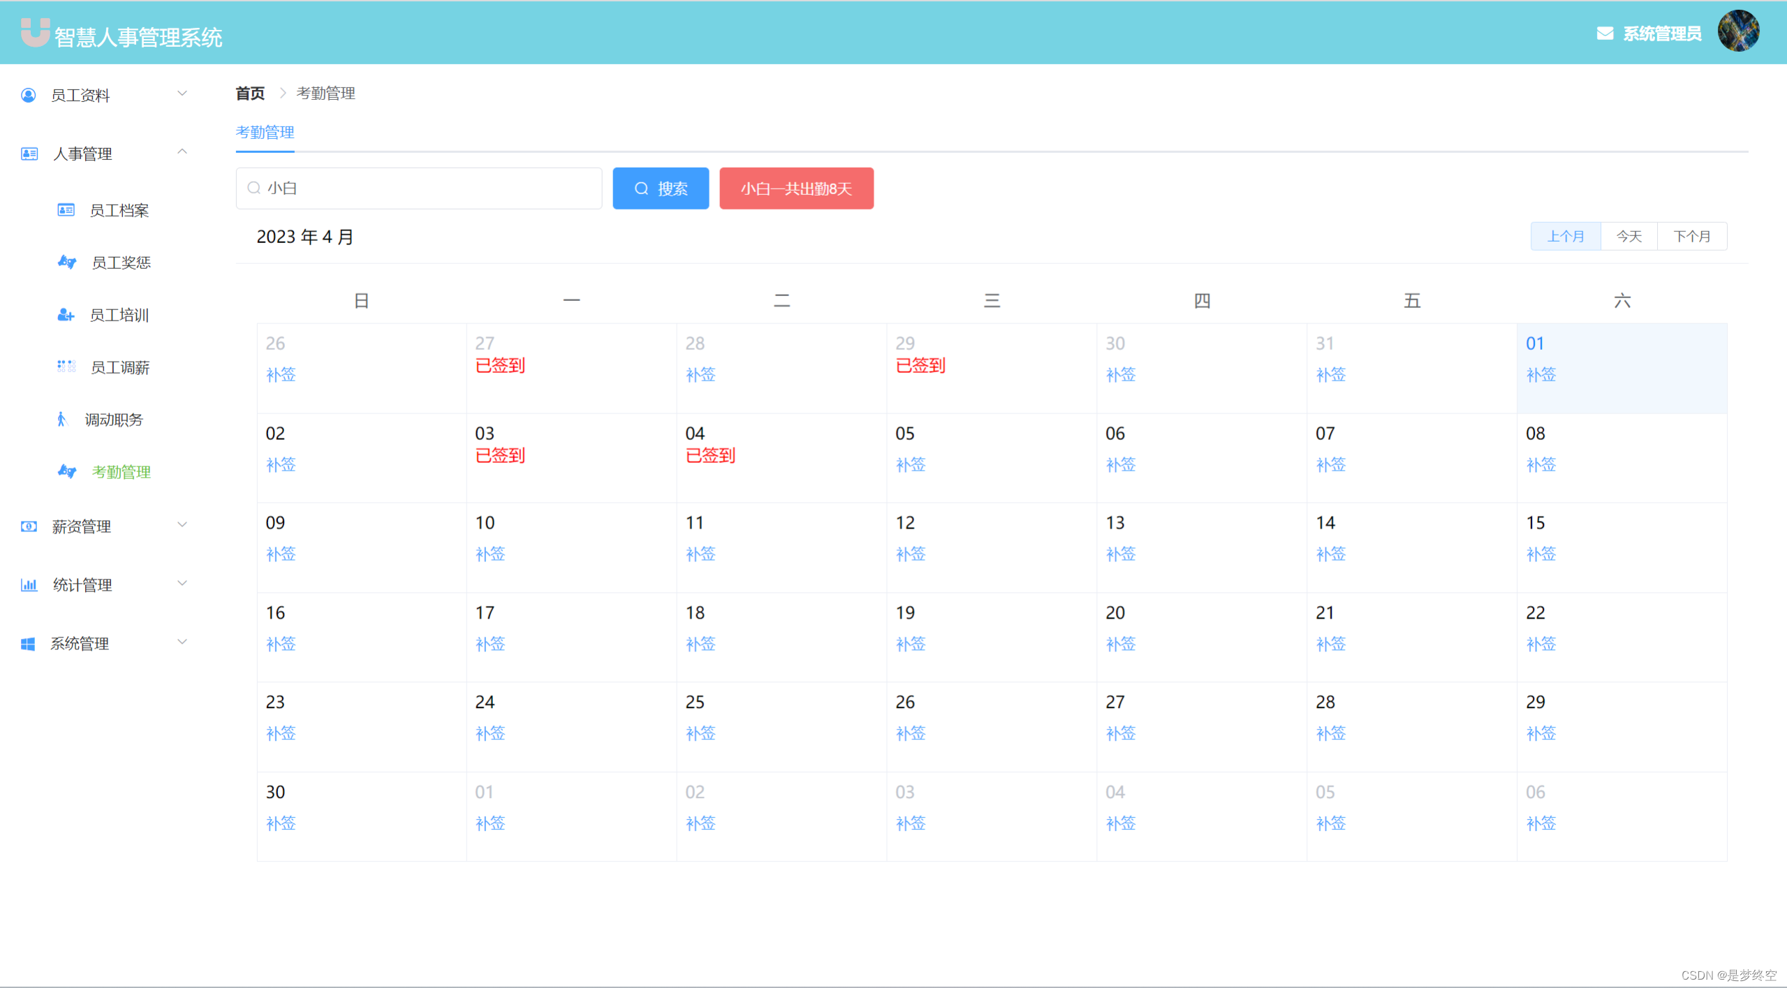This screenshot has width=1787, height=988.
Task: Click the 统计管理 bar chart icon
Action: (x=29, y=585)
